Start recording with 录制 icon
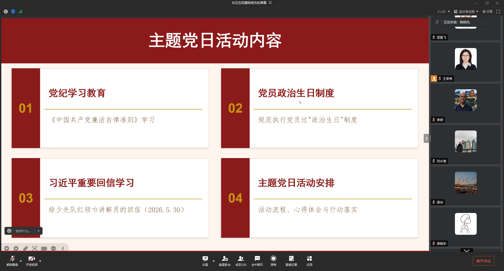504x271 pixels. pos(274,261)
